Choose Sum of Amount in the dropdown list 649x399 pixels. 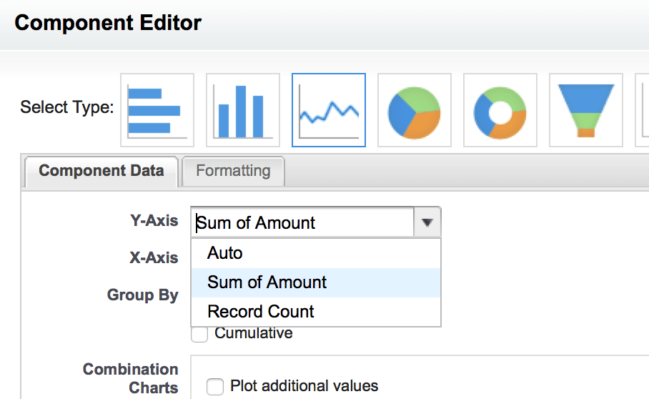click(x=316, y=282)
